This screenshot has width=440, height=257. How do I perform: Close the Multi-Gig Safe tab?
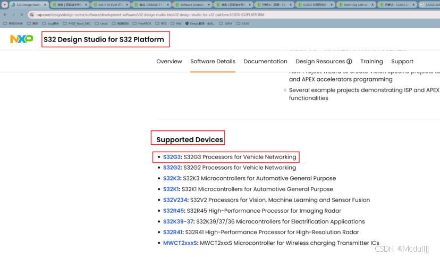pos(373,5)
